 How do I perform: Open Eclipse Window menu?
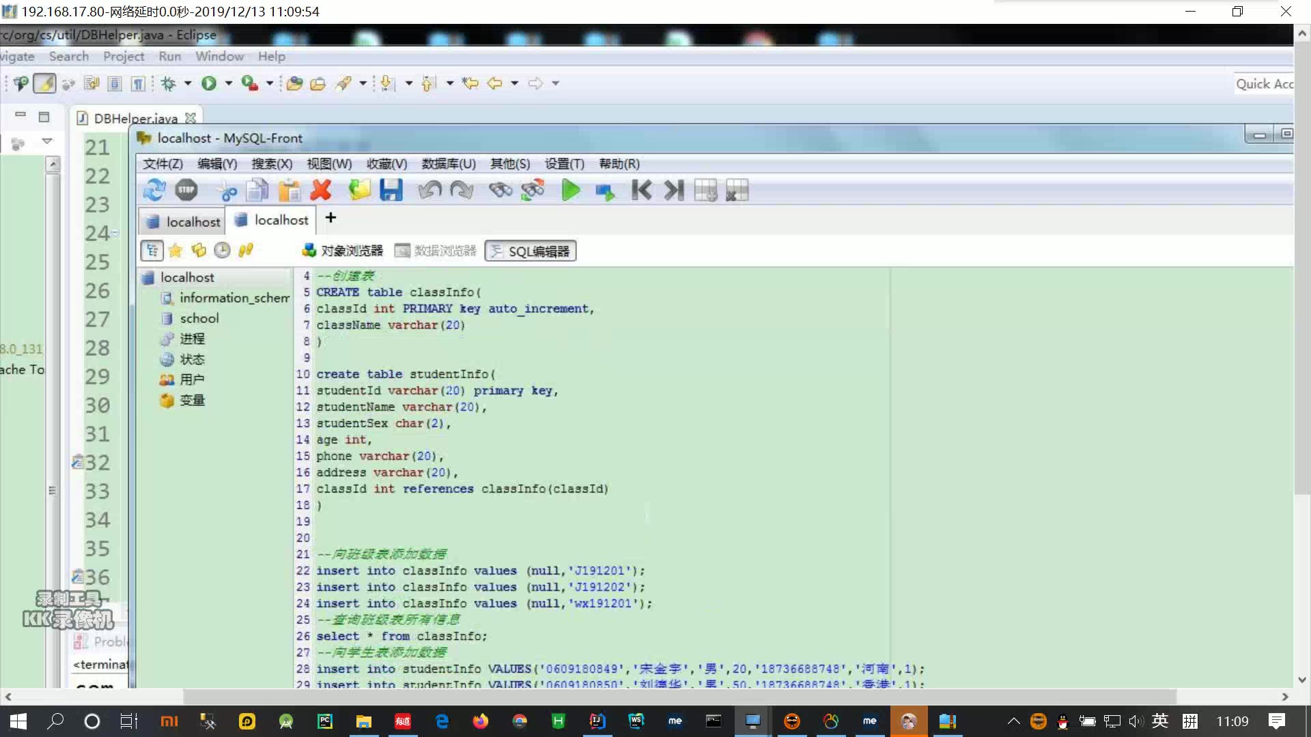click(x=219, y=57)
